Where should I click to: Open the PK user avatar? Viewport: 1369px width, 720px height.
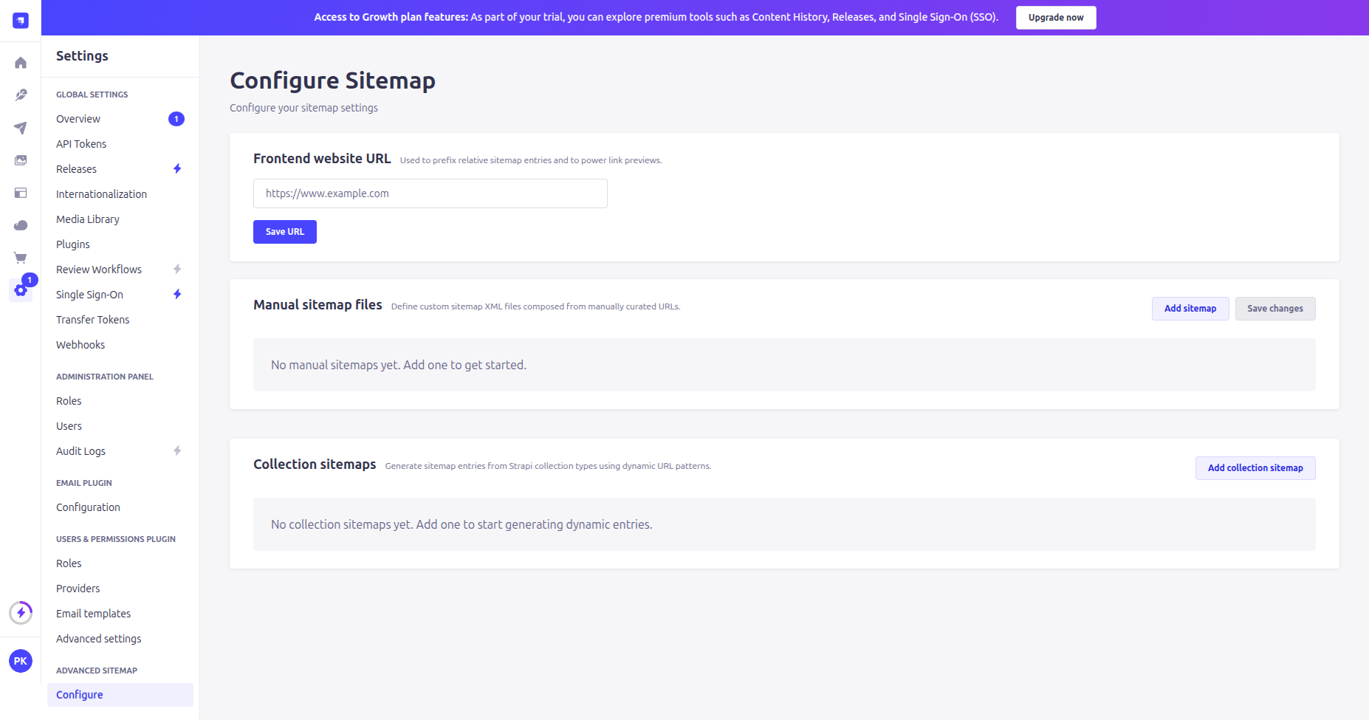tap(21, 661)
